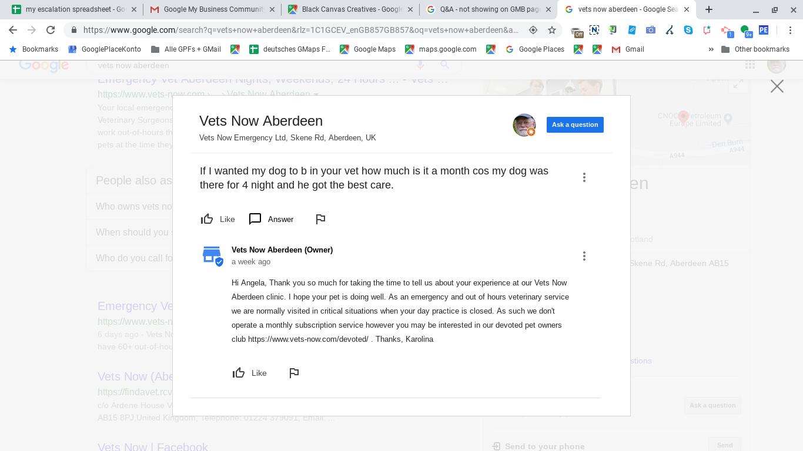Image resolution: width=803 pixels, height=451 pixels.
Task: Click the user profile avatar in dialog
Action: tap(524, 125)
